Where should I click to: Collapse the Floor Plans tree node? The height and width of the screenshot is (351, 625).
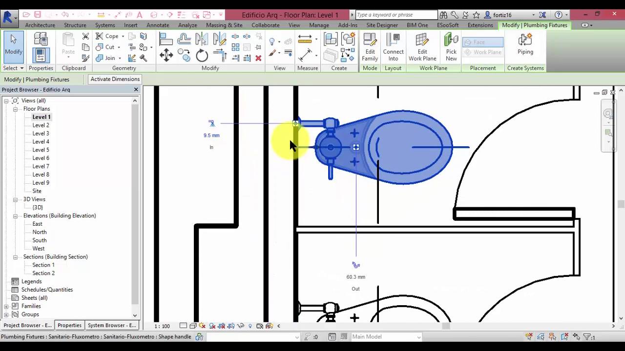[x=15, y=109]
